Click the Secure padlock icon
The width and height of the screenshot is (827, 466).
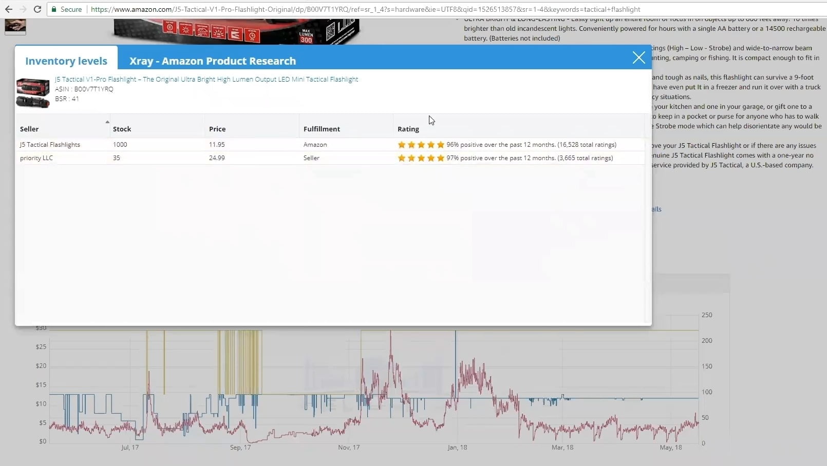pyautogui.click(x=54, y=9)
